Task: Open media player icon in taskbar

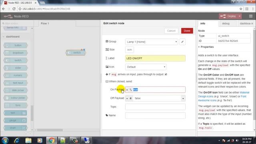Action: 40,140
